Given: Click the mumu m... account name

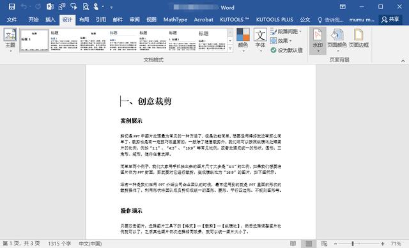Looking at the screenshot, I should click(362, 20).
